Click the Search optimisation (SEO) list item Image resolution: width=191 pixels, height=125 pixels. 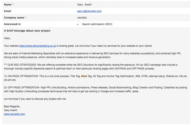[x=97, y=24]
